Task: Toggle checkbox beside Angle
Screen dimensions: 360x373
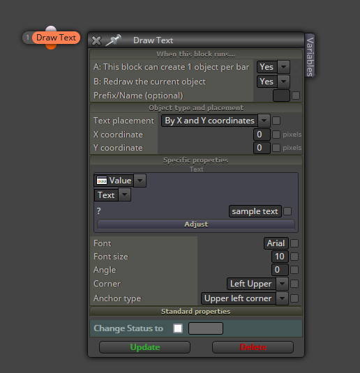Action: (294, 270)
